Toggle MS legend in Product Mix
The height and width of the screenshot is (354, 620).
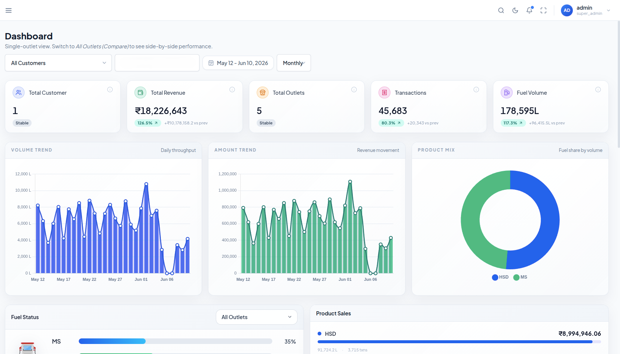(x=520, y=277)
